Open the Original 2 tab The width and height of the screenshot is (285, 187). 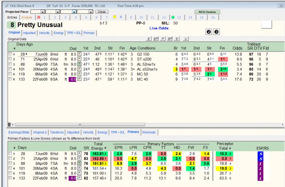click(x=40, y=133)
